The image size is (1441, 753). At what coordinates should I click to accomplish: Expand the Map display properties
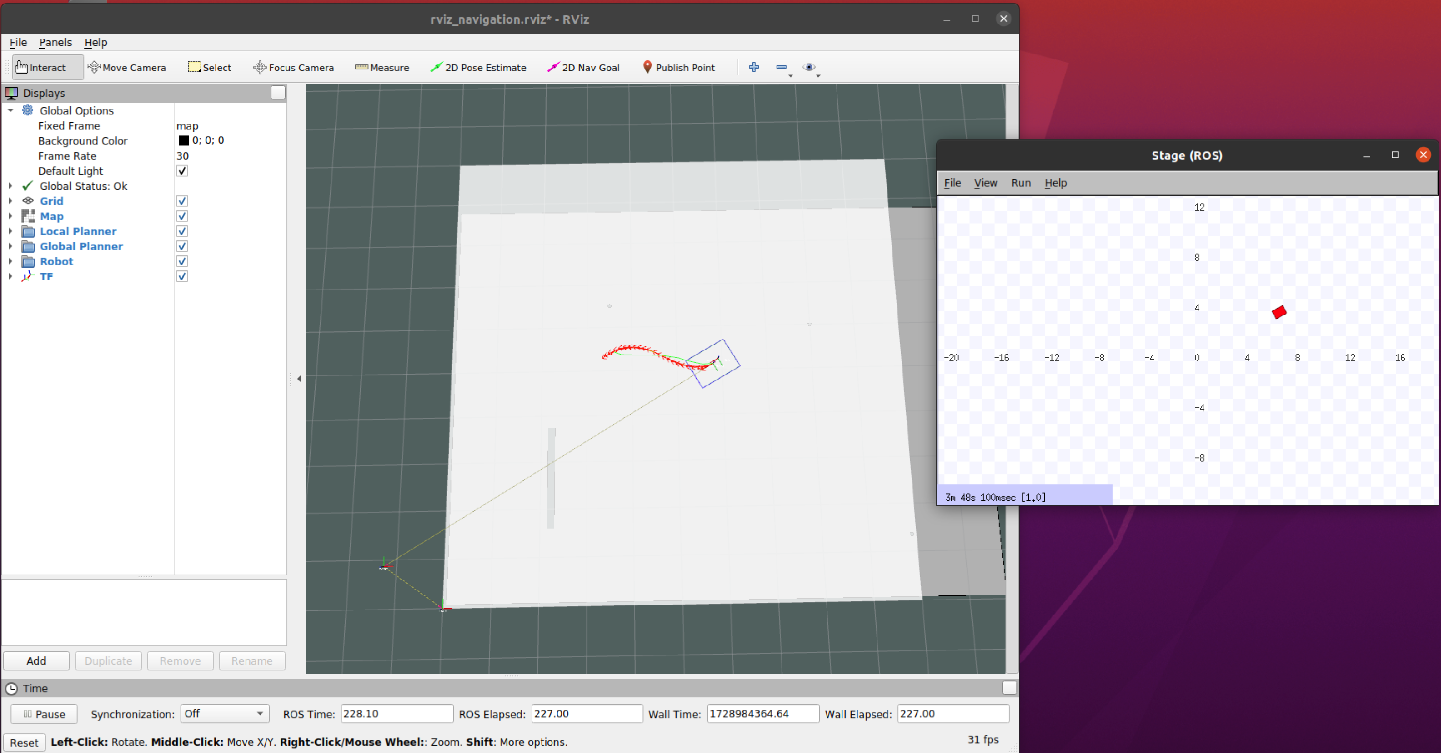[x=10, y=216]
